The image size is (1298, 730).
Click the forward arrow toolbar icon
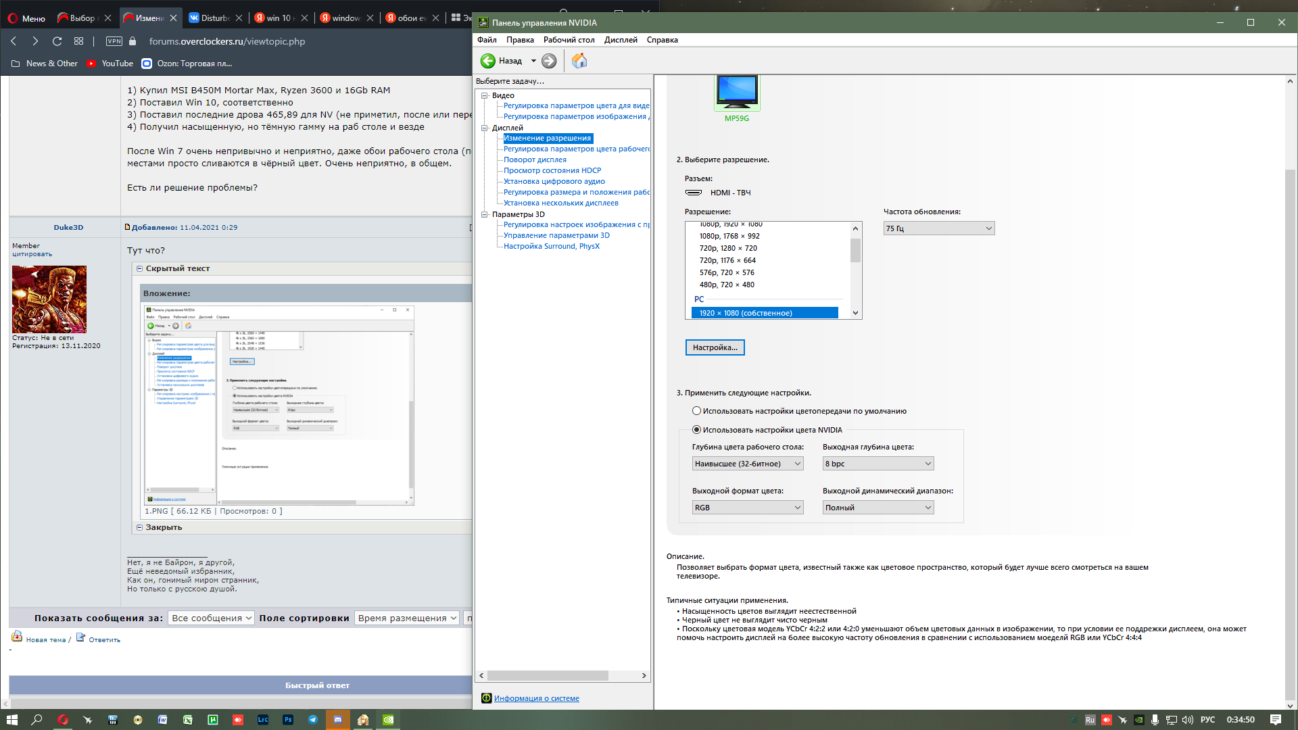(549, 61)
